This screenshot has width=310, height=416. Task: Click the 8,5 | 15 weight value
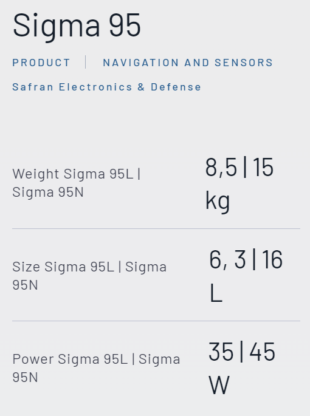[239, 168]
